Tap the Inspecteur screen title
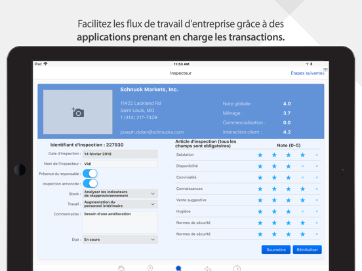 181,73
